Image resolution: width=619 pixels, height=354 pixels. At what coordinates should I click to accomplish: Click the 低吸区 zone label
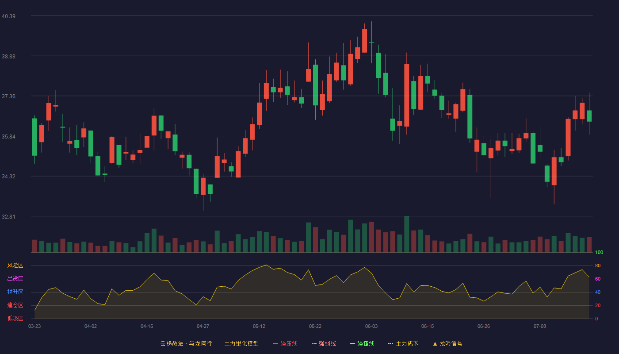[15, 318]
